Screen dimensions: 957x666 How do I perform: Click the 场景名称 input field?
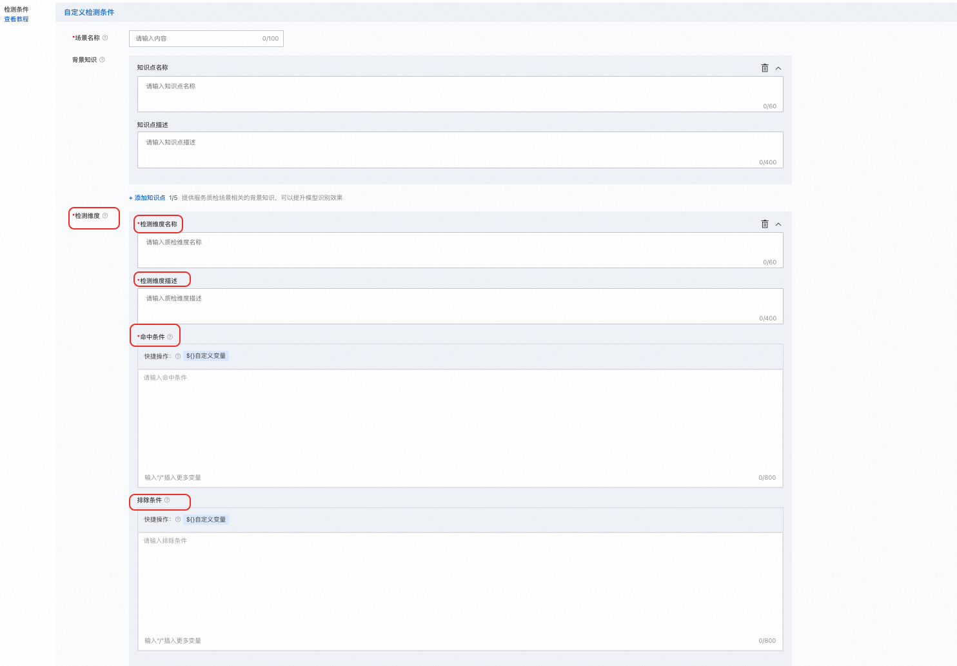pyautogui.click(x=206, y=39)
